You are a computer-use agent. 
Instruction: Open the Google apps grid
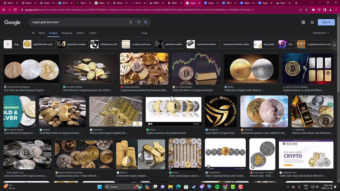tap(312, 22)
